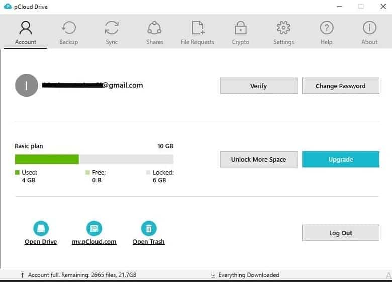Switch to the Backup tab

pos(69,33)
